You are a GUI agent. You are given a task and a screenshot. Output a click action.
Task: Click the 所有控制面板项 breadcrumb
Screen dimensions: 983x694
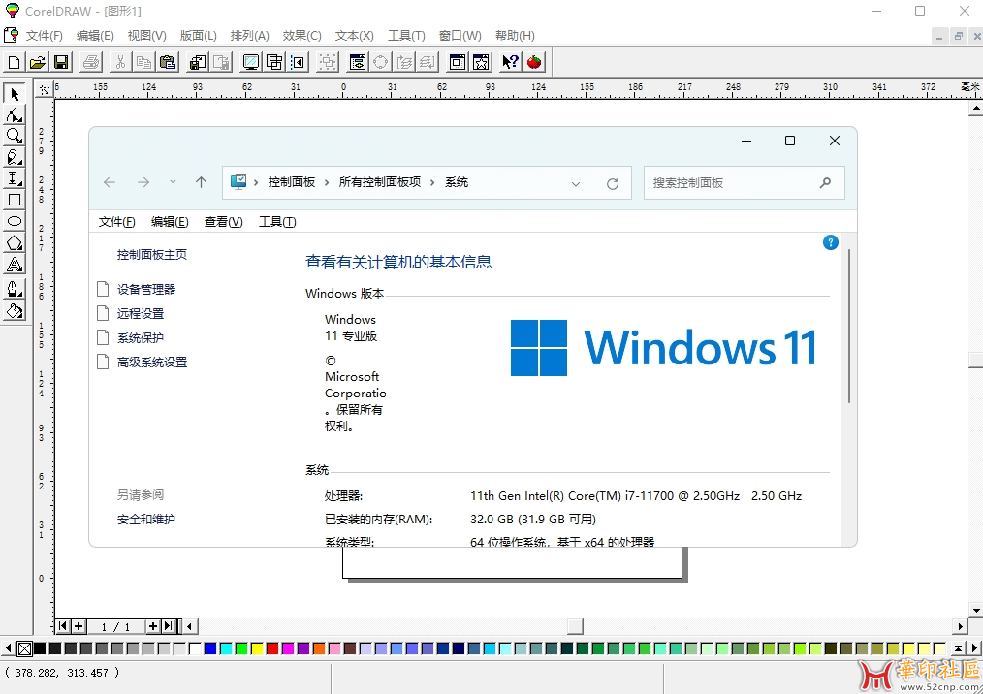pyautogui.click(x=380, y=182)
